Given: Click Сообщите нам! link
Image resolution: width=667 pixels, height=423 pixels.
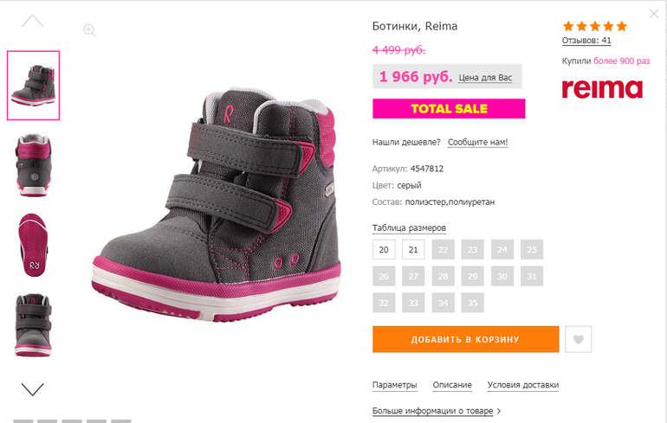Looking at the screenshot, I should coord(477,142).
